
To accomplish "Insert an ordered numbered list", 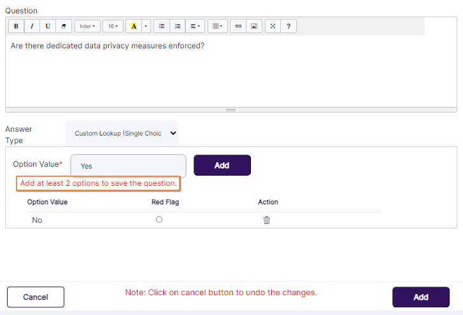I will 178,26.
